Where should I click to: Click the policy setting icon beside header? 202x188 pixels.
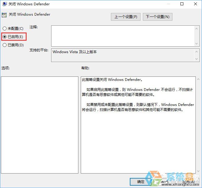click(x=4, y=15)
